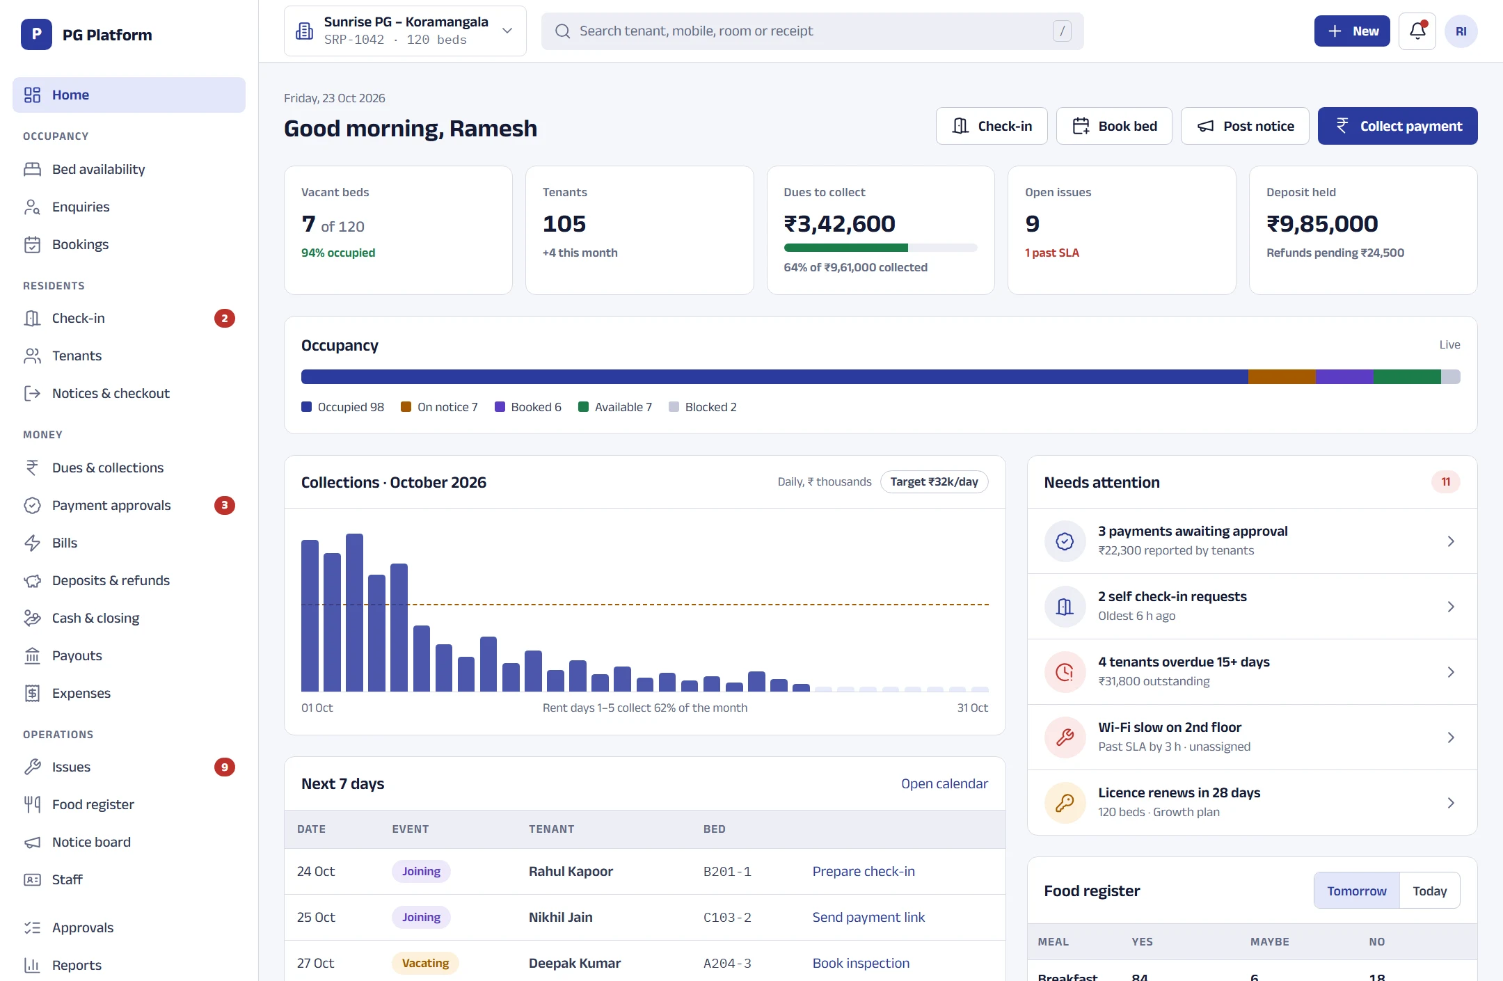Click the Book inspection link for Deepak Kumar
This screenshot has width=1503, height=981.
(861, 963)
